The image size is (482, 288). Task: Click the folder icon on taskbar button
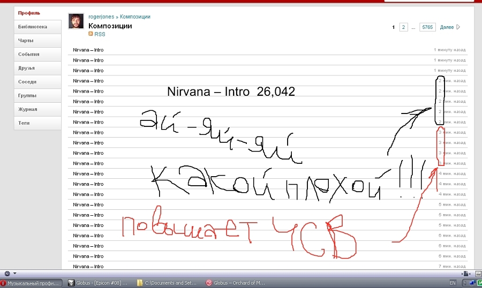coord(140,283)
